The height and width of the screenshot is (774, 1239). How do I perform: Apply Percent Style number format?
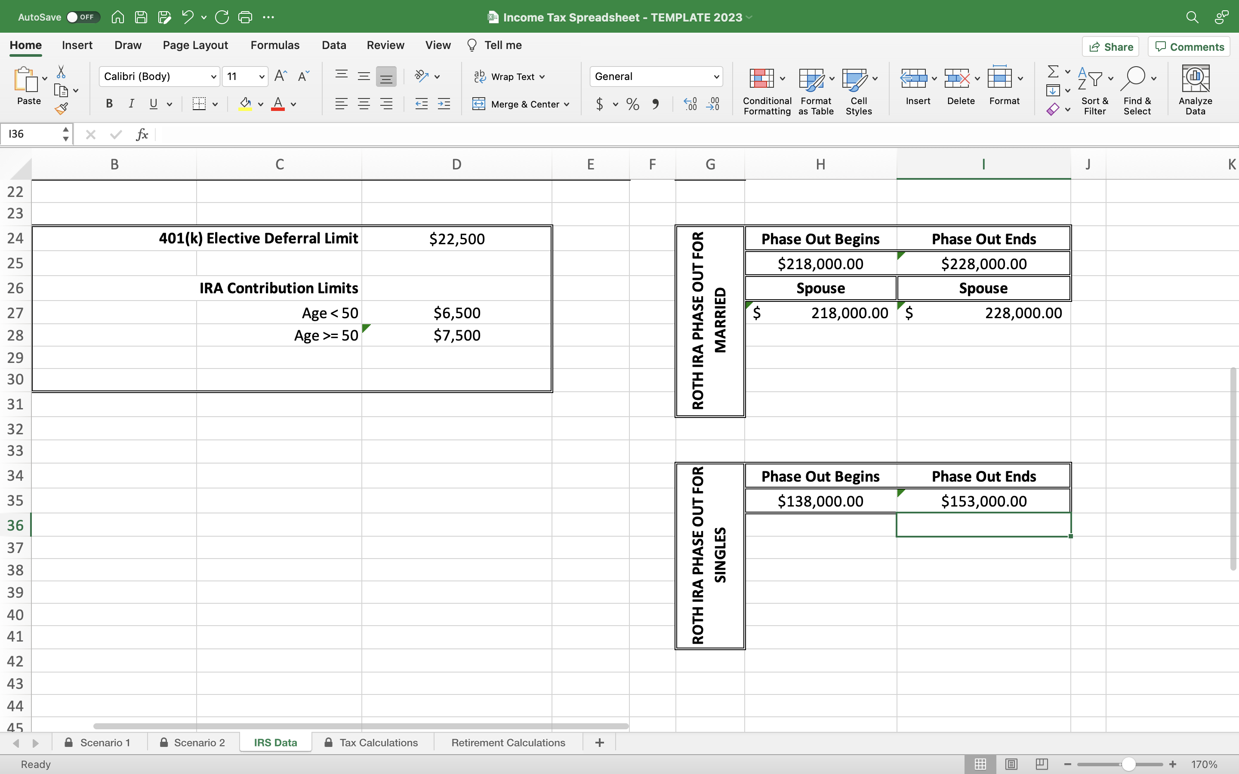632,104
